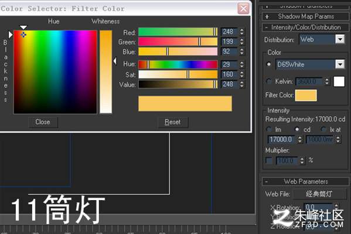
Task: Click the X Rotation value field
Action: (318, 206)
